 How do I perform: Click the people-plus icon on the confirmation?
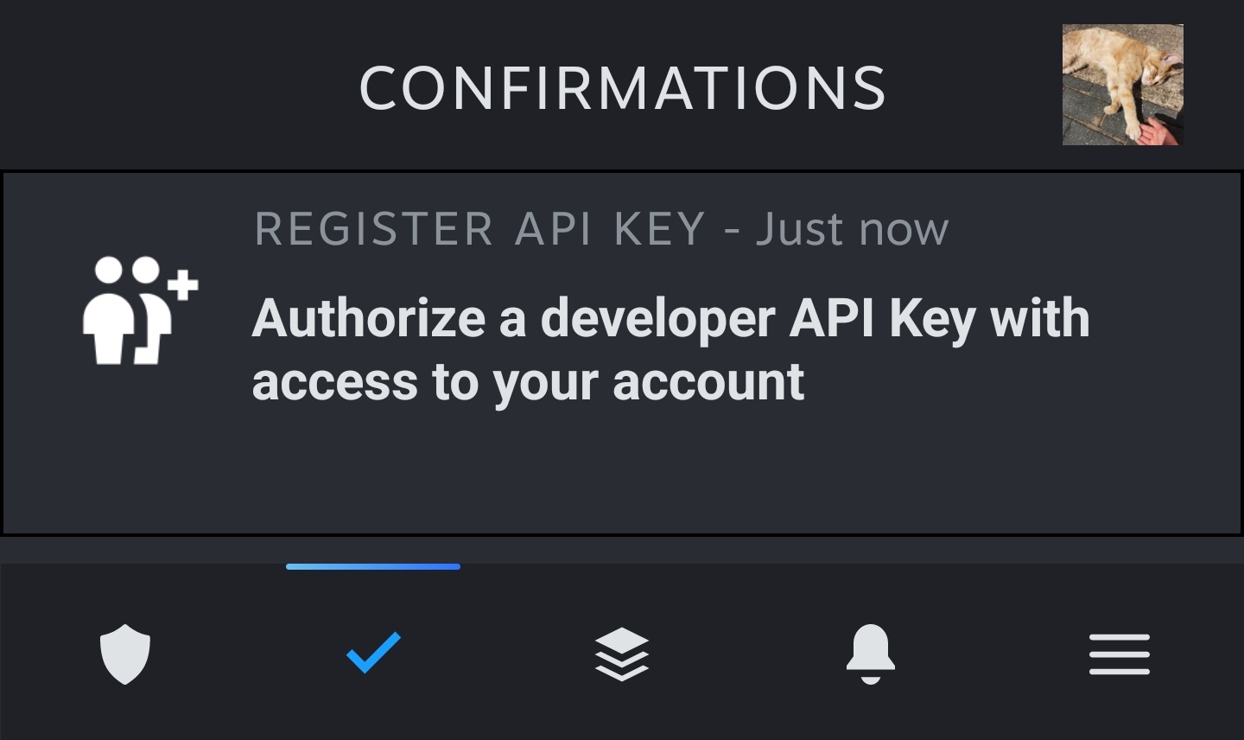(x=138, y=310)
